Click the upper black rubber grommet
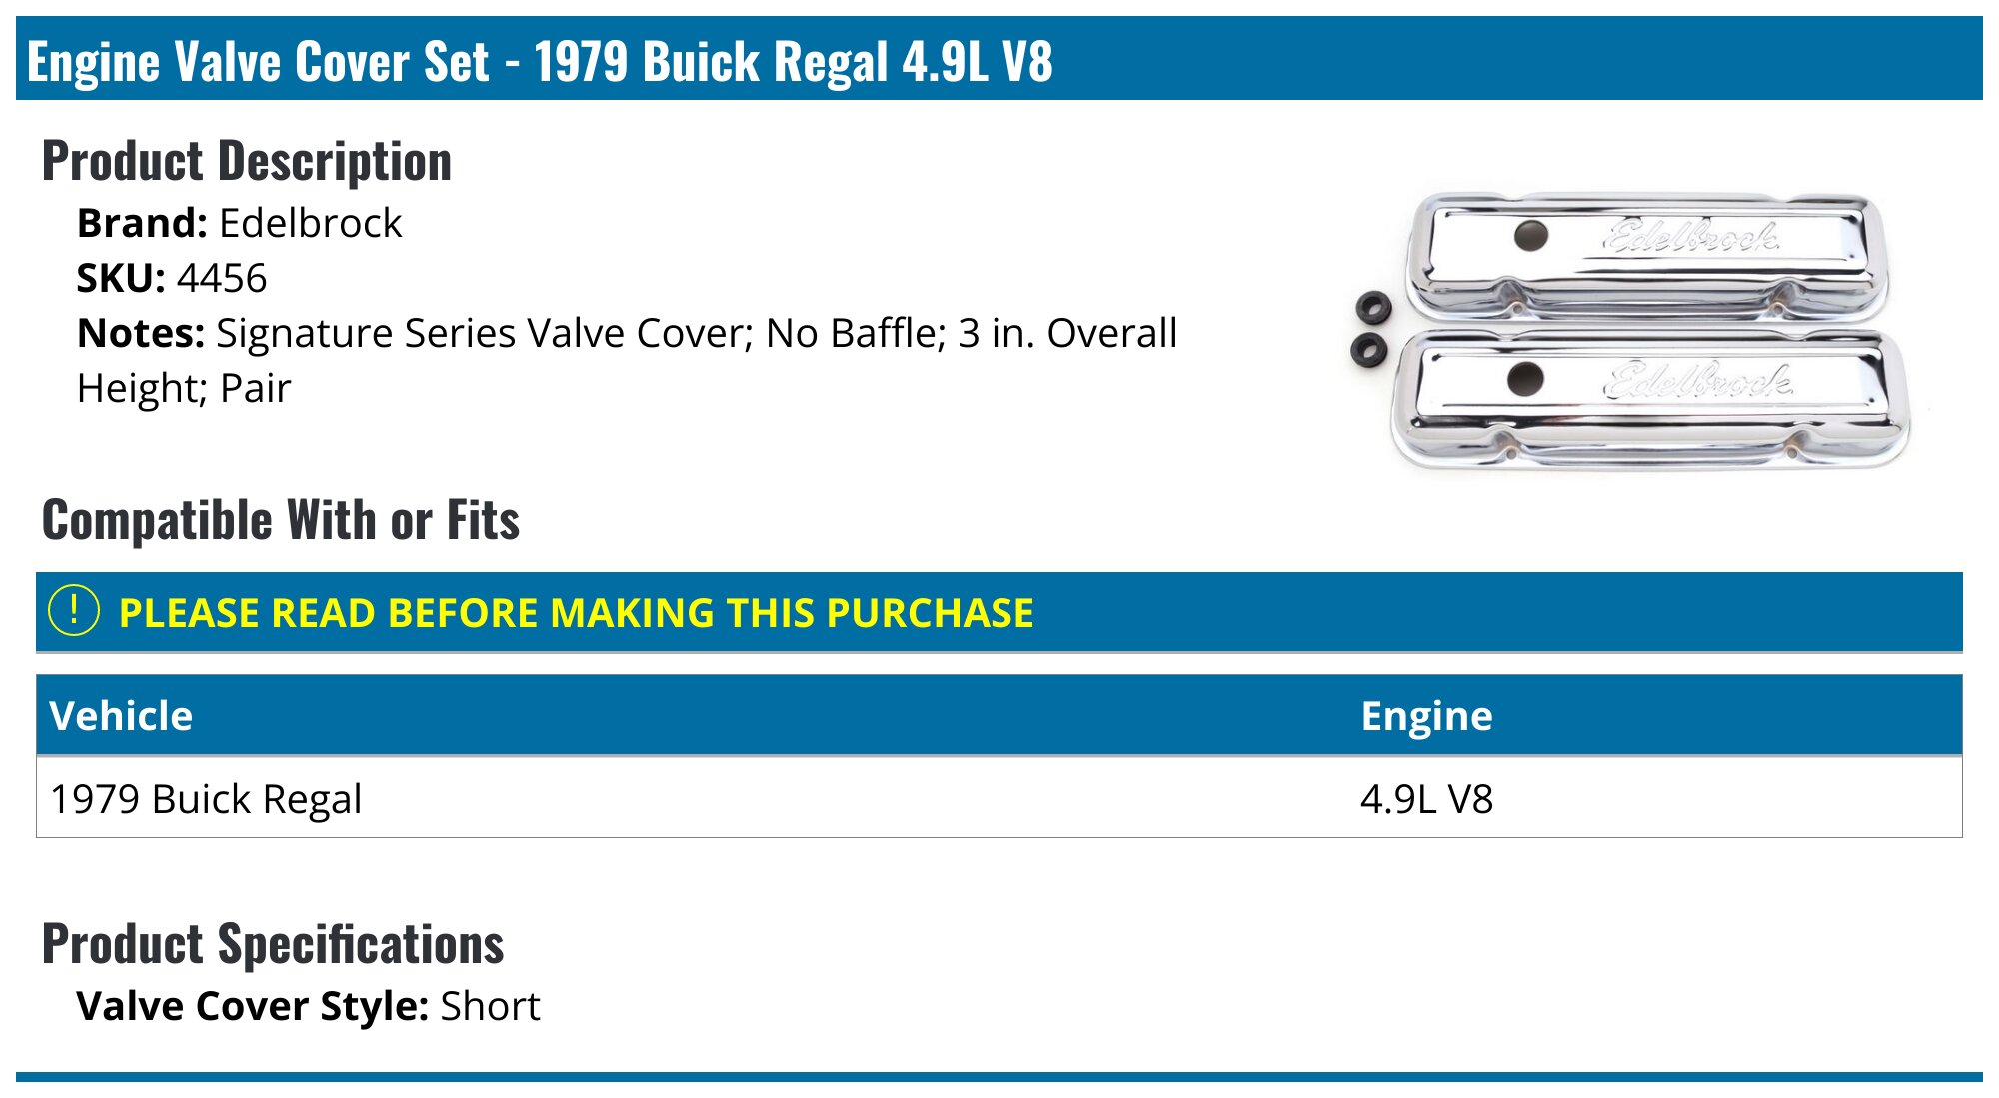1999x1098 pixels. click(x=1373, y=307)
